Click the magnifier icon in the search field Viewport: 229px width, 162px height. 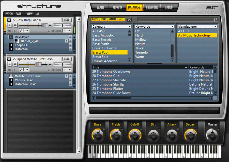tap(215, 19)
